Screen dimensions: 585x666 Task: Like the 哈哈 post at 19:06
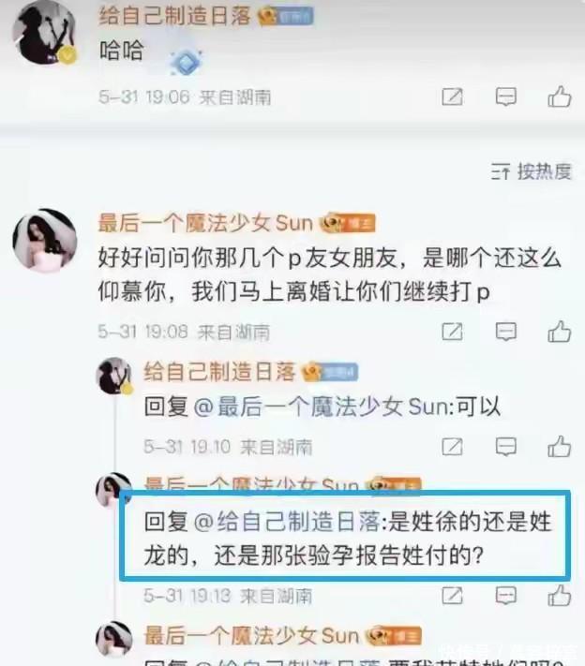tap(559, 96)
